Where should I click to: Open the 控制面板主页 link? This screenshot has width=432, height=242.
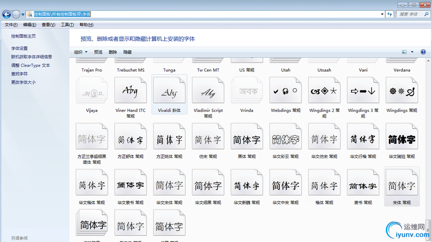(x=23, y=36)
